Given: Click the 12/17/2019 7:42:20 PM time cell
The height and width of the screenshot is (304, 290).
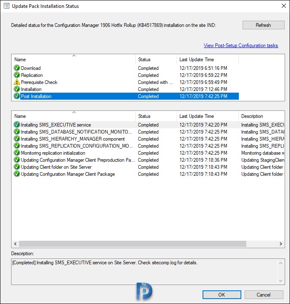Looking at the screenshot, I should pos(203,124).
